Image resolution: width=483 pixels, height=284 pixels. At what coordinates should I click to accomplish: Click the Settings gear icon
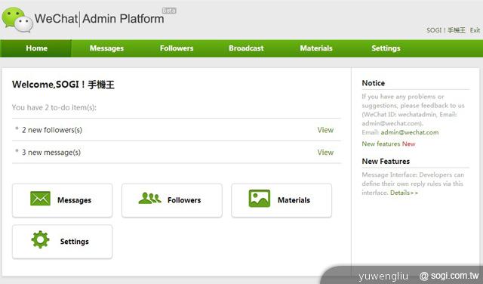[40, 239]
